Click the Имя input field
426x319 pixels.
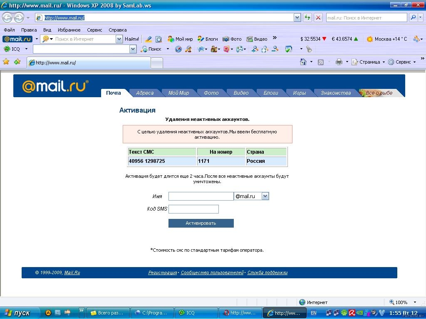pyautogui.click(x=201, y=196)
